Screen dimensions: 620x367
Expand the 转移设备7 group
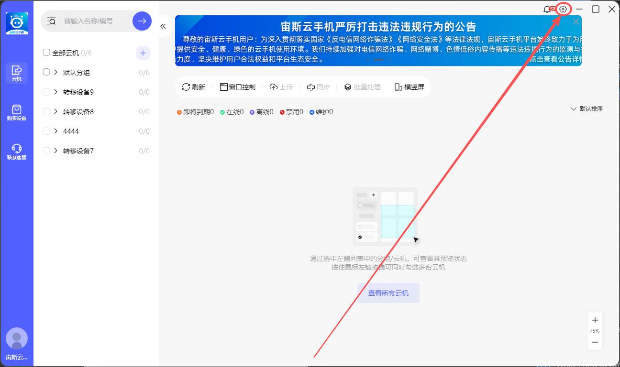click(x=56, y=151)
